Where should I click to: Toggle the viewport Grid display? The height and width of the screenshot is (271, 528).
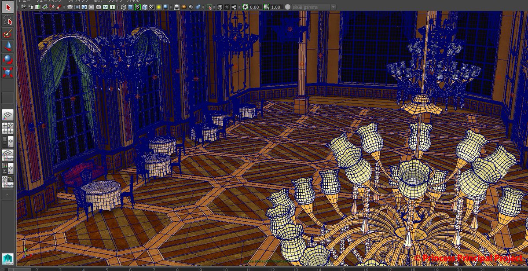pyautogui.click(x=70, y=7)
